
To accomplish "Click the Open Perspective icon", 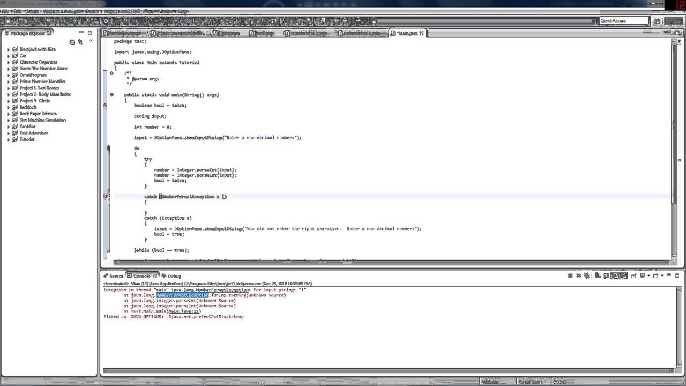I will coord(657,21).
